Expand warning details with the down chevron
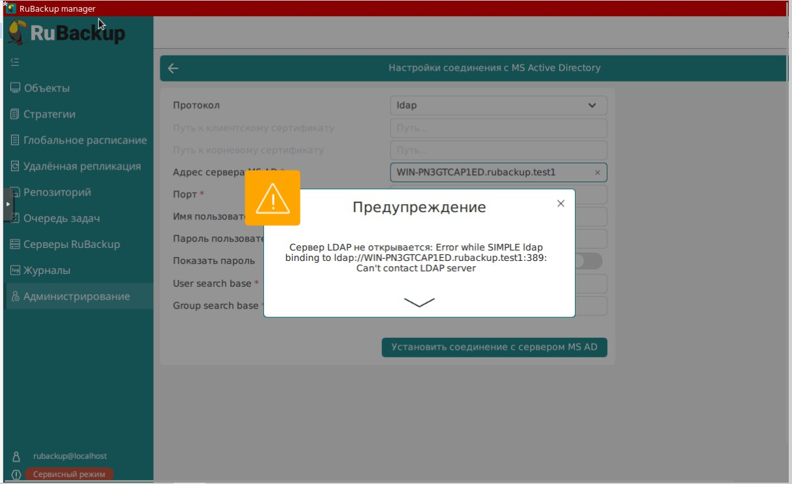Screen dimensions: 792x484 click(x=418, y=302)
